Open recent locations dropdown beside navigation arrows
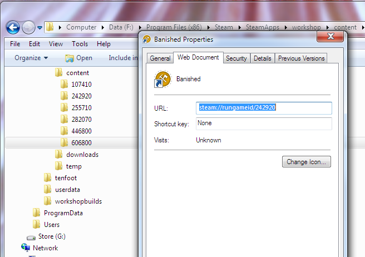This screenshot has height=257, width=365. coord(40,28)
